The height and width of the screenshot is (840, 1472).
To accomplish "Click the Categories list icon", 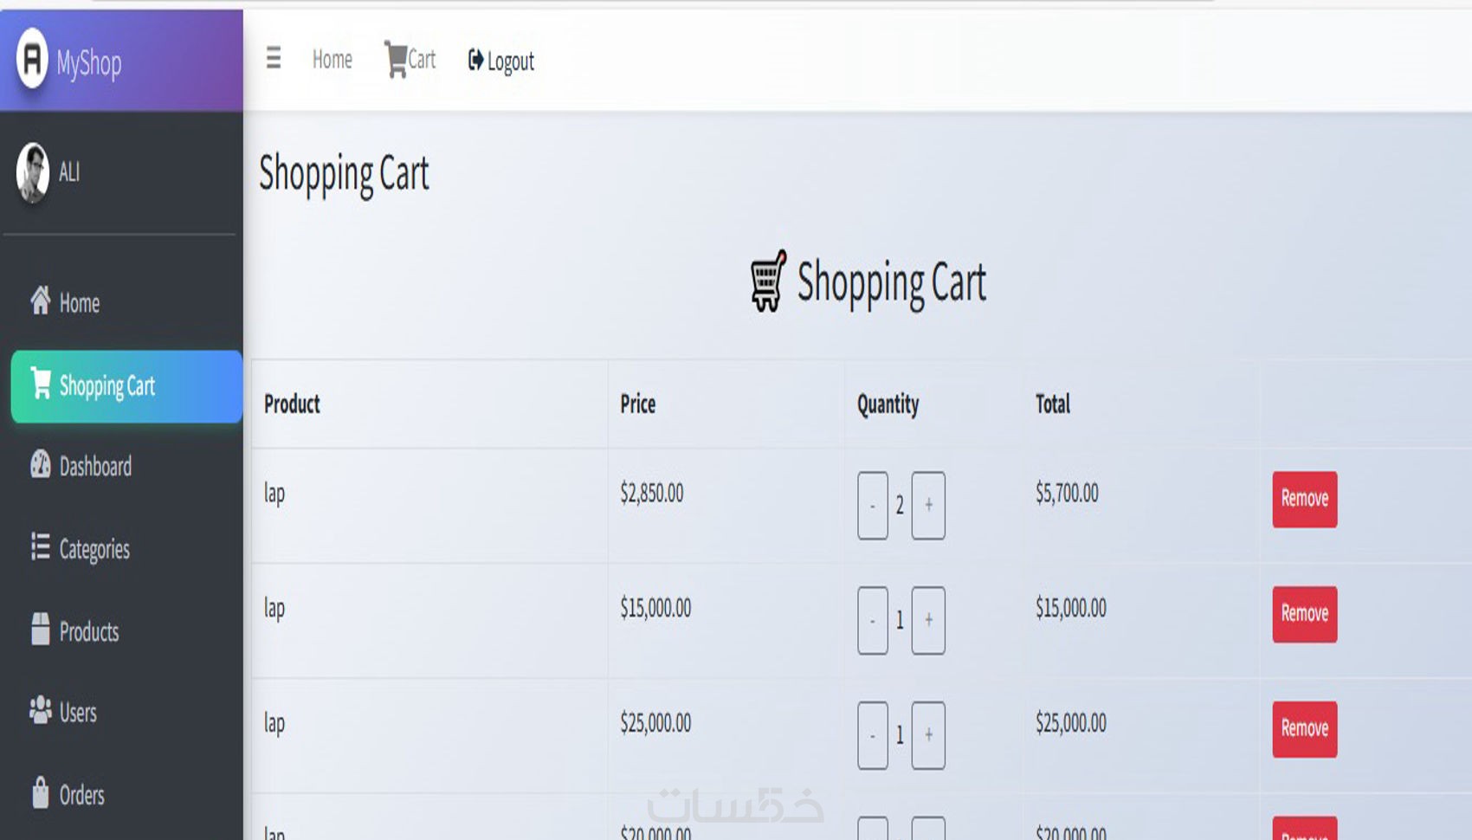I will [x=41, y=547].
